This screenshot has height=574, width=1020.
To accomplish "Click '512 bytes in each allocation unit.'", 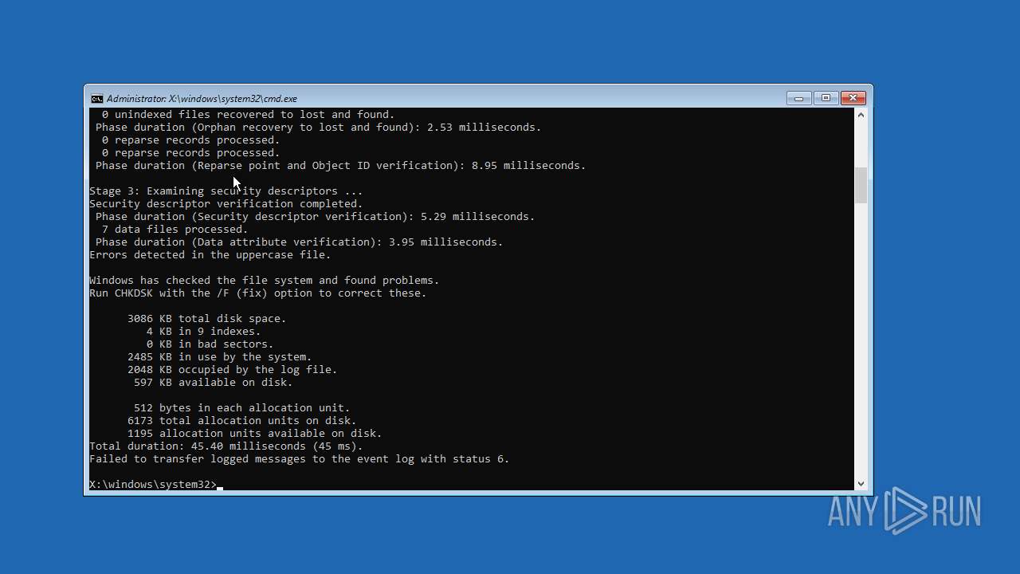I will [x=242, y=408].
